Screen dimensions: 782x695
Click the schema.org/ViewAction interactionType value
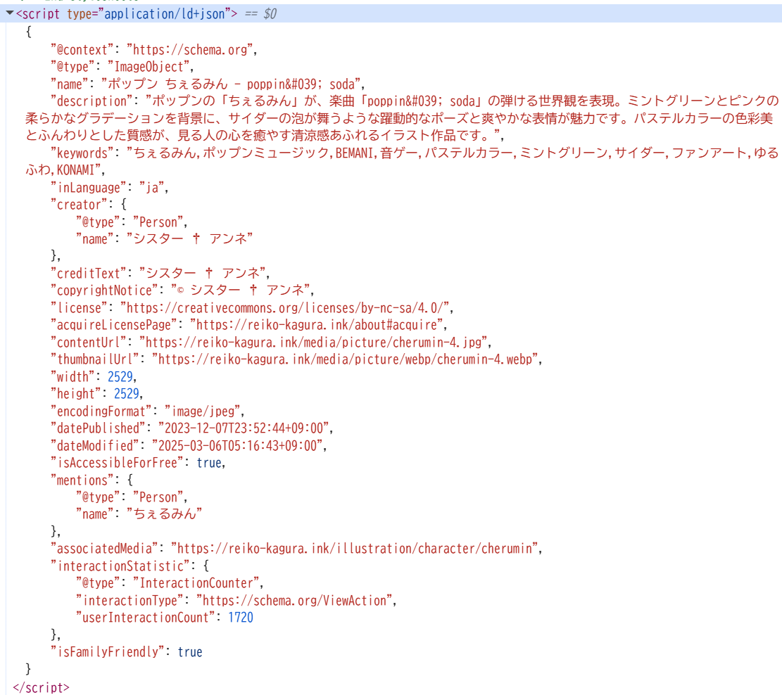[x=295, y=600]
